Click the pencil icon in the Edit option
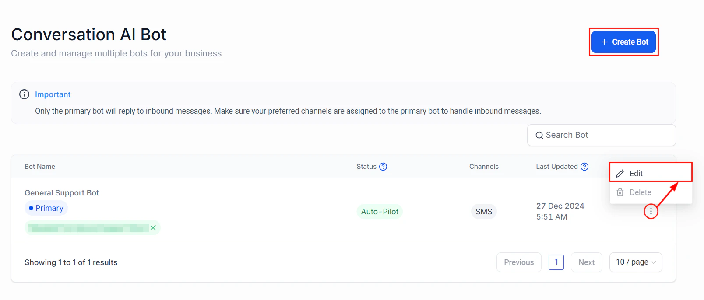Image resolution: width=704 pixels, height=300 pixels. 620,173
